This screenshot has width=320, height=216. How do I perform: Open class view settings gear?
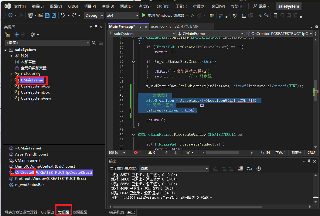point(33,35)
